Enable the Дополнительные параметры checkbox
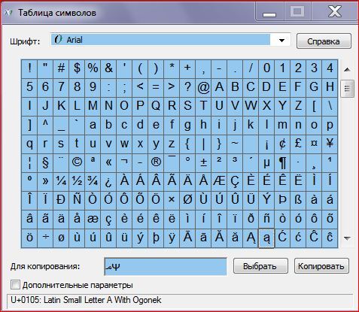This screenshot has height=312, width=359. tap(15, 285)
